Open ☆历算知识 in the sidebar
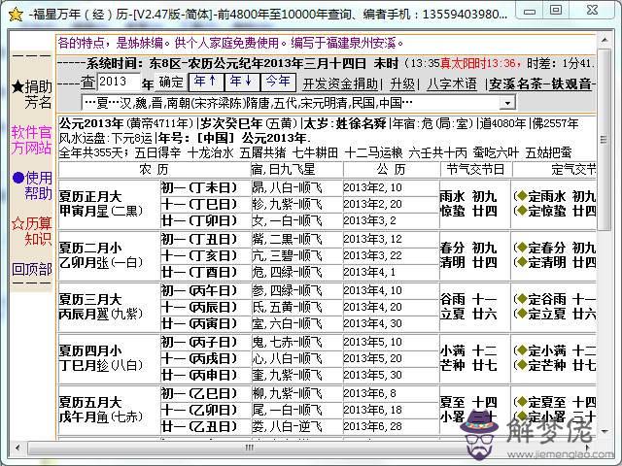The image size is (622, 466). (32, 230)
